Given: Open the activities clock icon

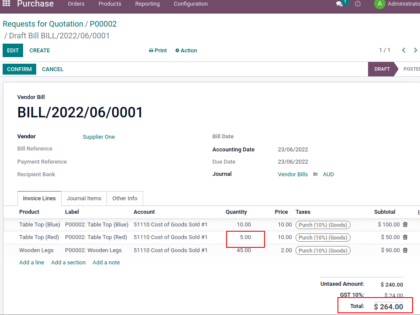Looking at the screenshot, I should 358,4.
